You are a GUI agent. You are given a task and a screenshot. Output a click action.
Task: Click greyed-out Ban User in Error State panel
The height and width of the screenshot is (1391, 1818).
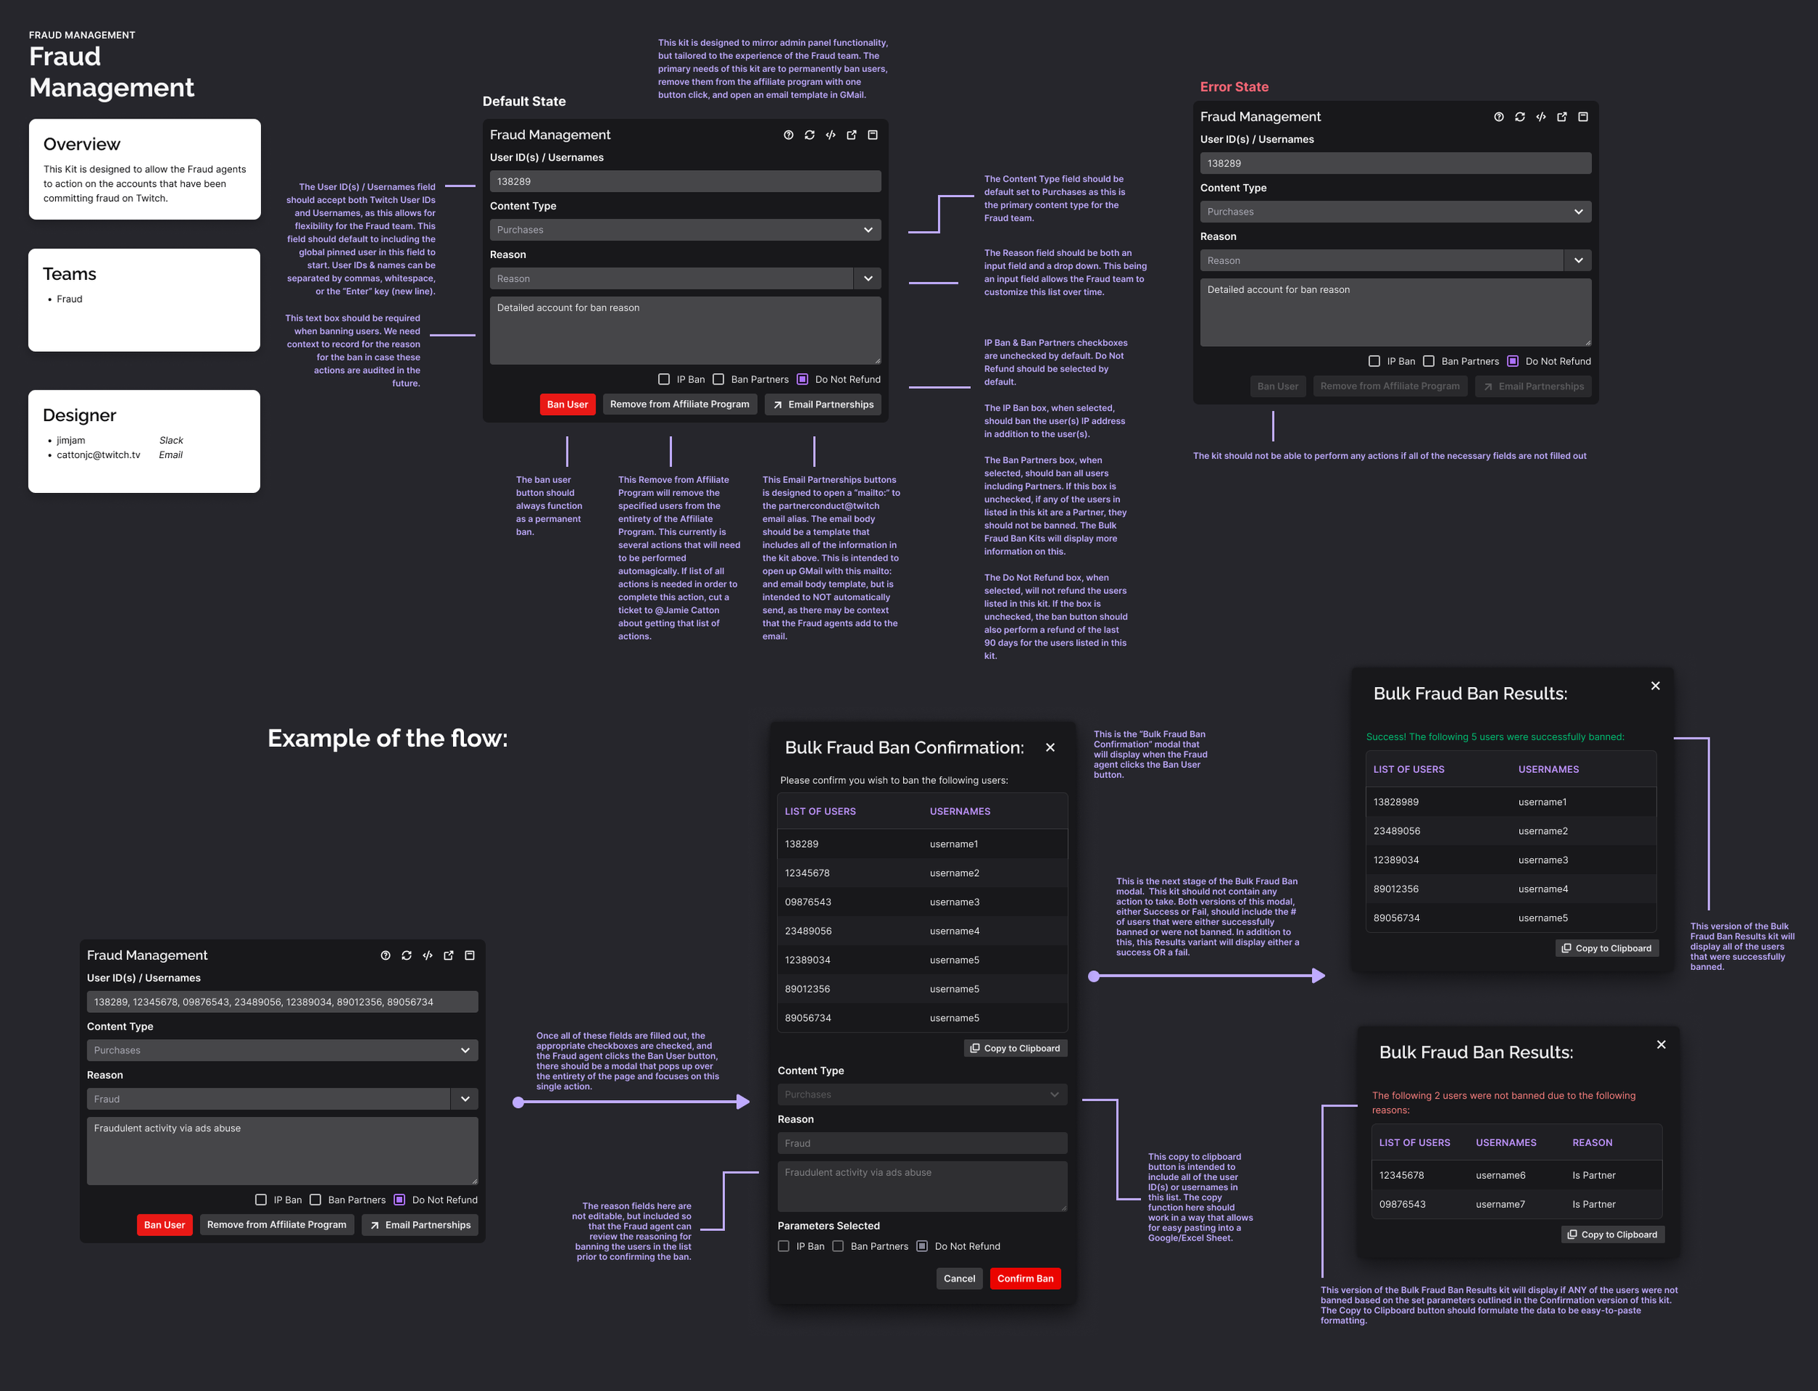(x=1278, y=387)
